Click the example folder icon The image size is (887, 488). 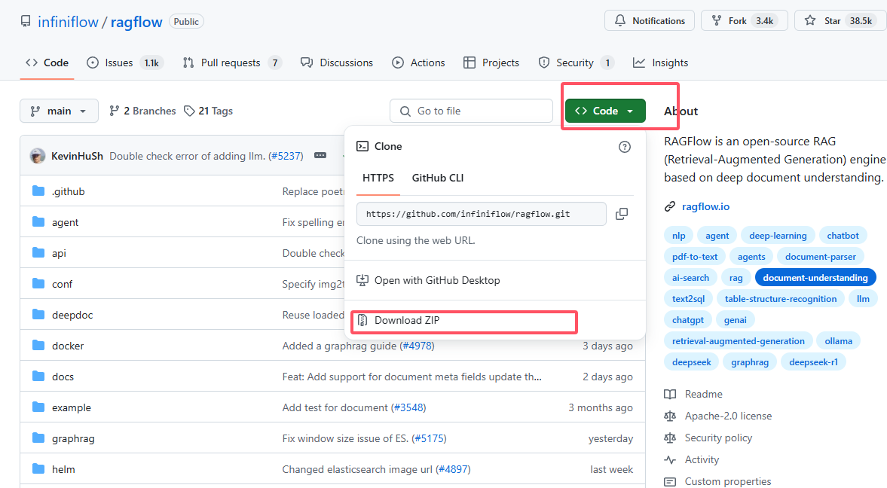(38, 407)
